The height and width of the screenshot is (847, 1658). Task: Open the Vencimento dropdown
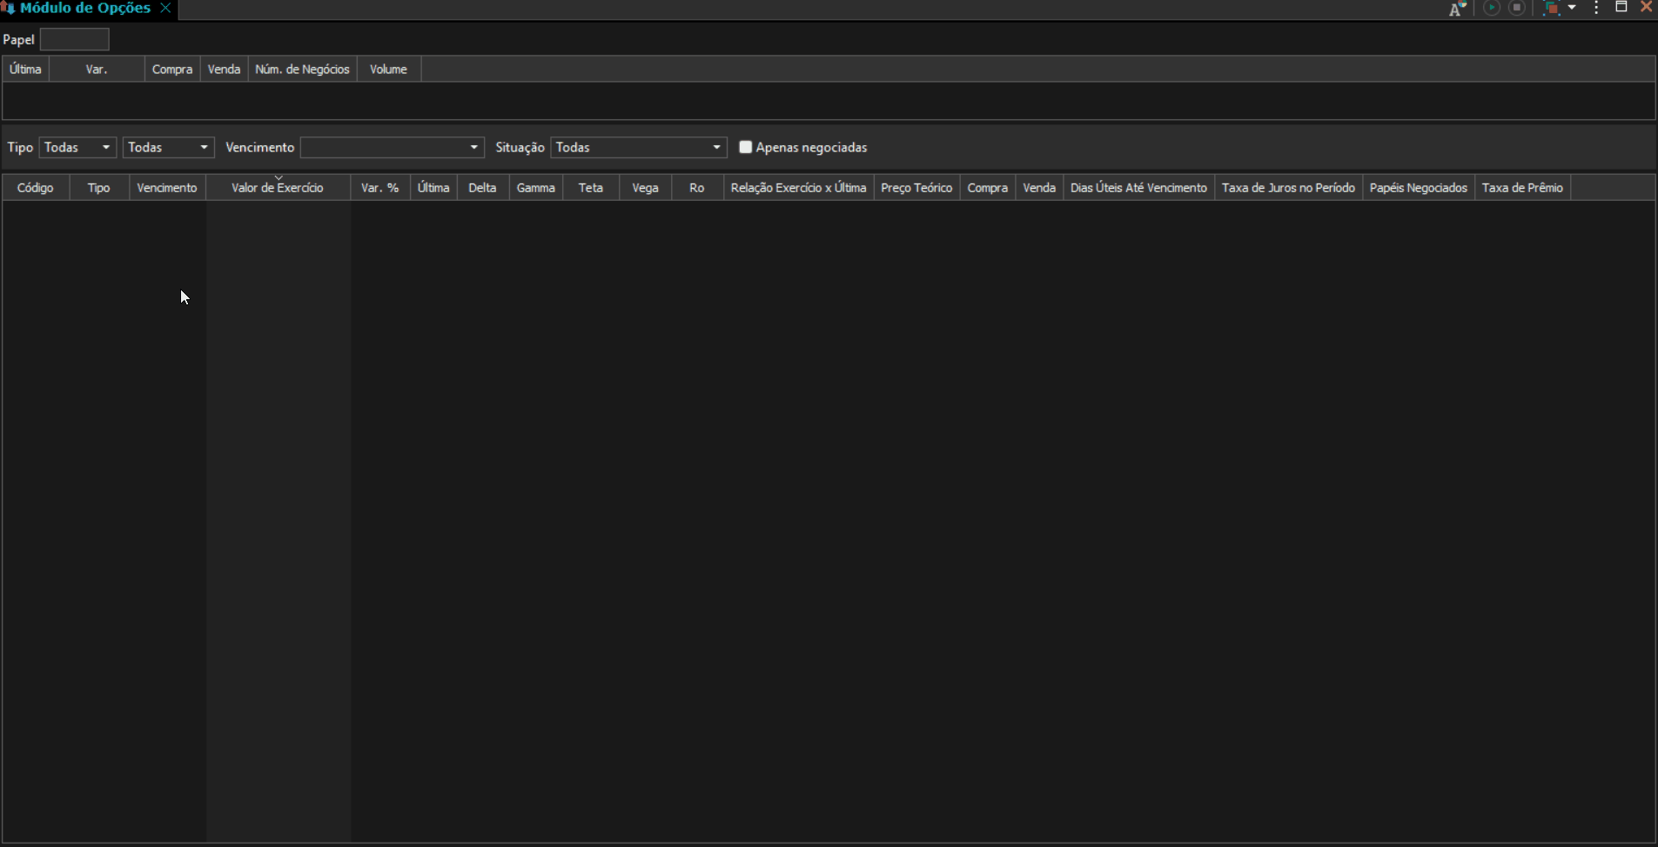point(393,148)
